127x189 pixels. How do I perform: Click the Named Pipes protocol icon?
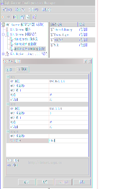[52, 35]
